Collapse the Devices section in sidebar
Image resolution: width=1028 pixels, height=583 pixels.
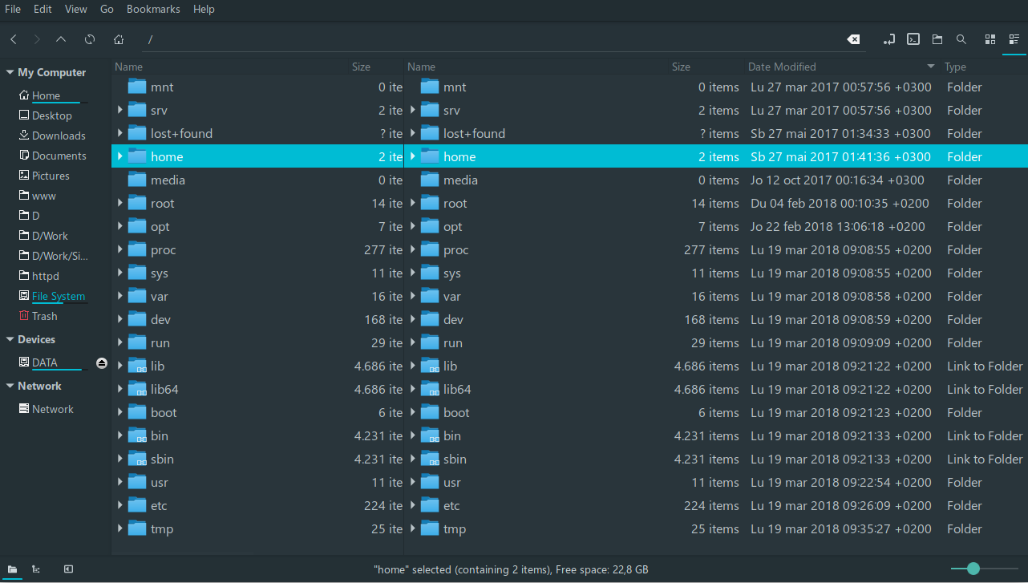click(9, 339)
